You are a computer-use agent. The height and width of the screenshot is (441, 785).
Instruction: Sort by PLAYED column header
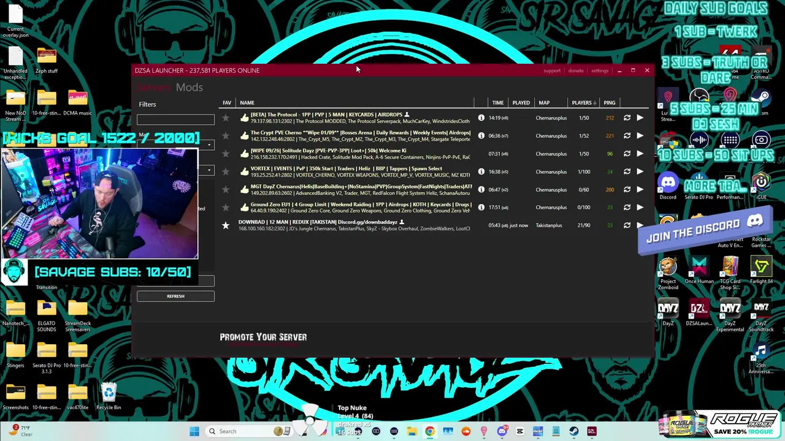(521, 103)
